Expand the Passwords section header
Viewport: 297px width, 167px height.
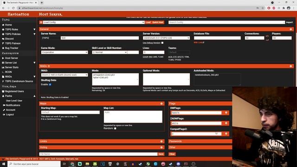200,141
